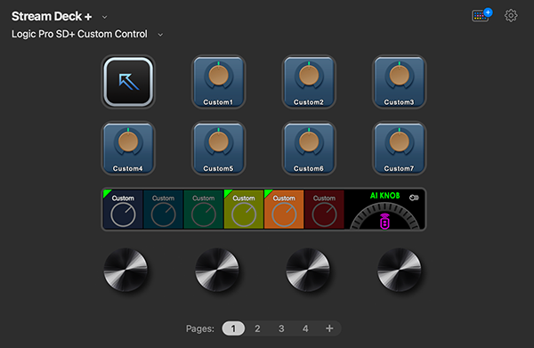Open the Stream Deck store icon
The image size is (534, 348).
coord(481,15)
